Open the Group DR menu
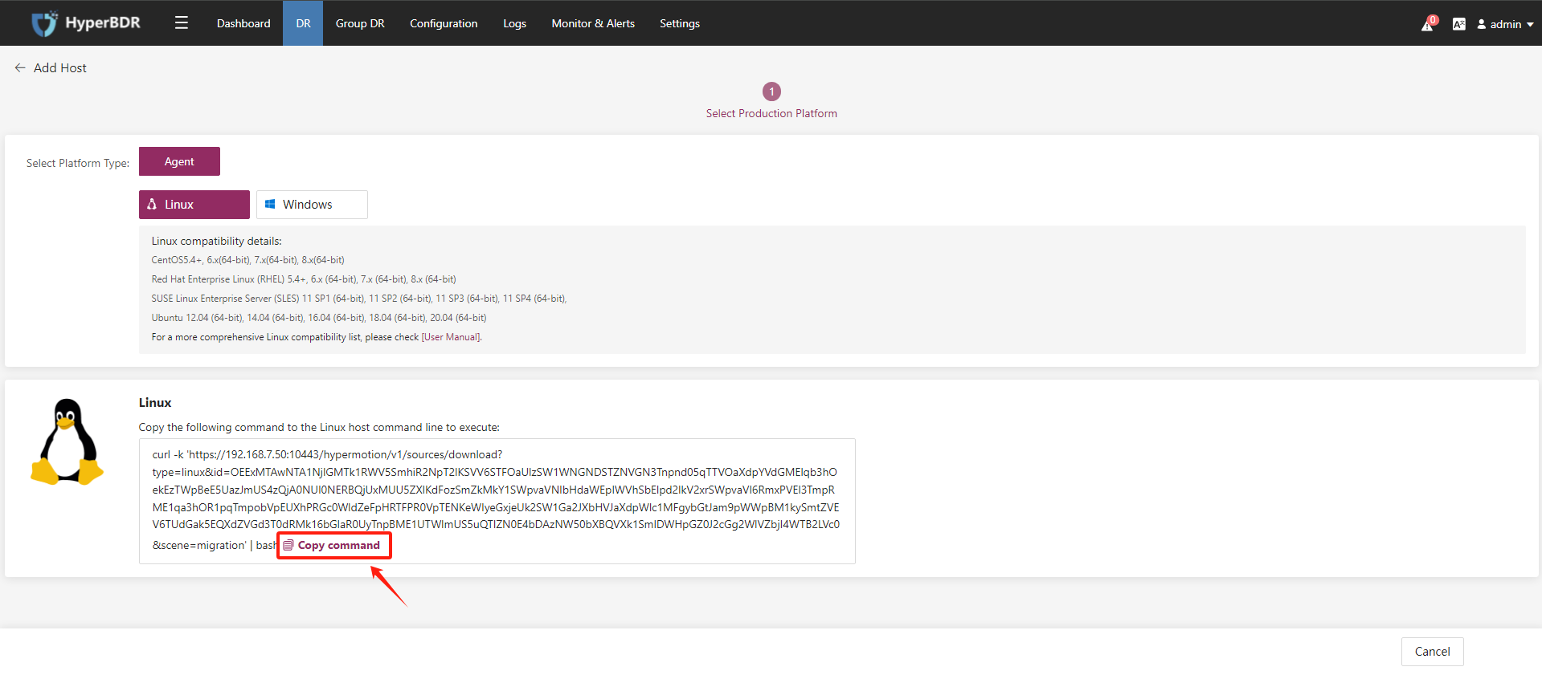Screen dimensions: 1542x675 (x=360, y=23)
